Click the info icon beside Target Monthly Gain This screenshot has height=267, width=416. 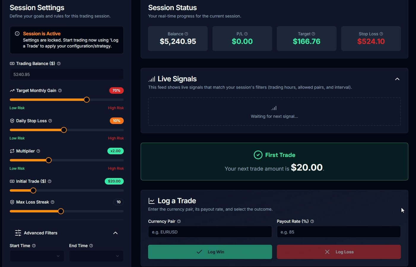click(x=60, y=90)
